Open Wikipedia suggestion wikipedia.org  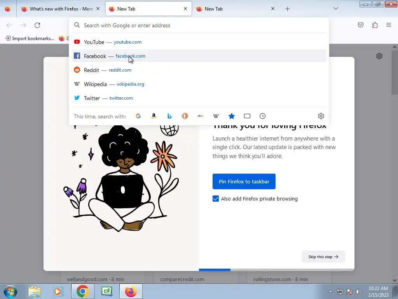pos(199,84)
